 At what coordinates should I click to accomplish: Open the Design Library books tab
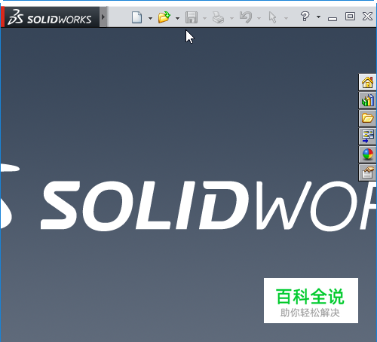tap(367, 100)
